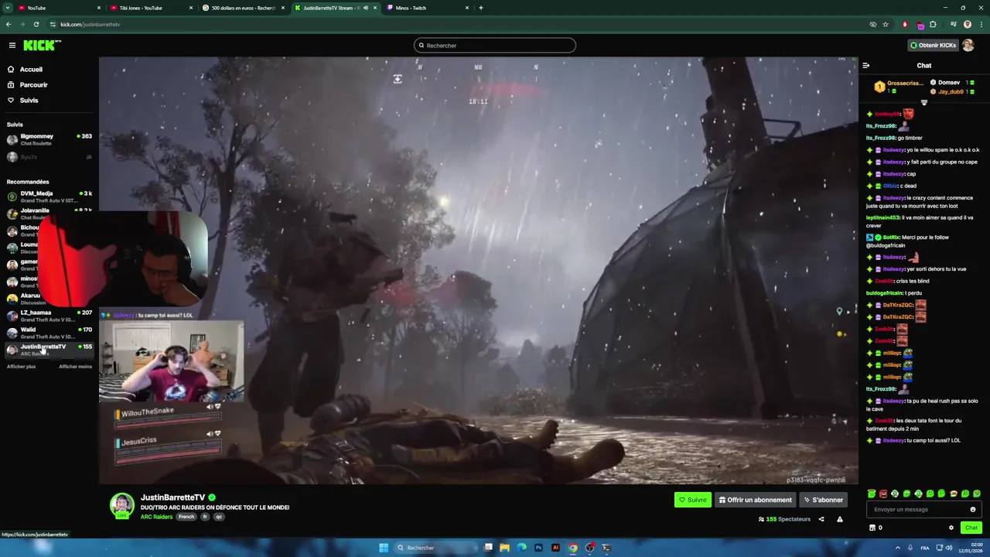Open the Chrome profile avatar
The width and height of the screenshot is (990, 557).
968,24
